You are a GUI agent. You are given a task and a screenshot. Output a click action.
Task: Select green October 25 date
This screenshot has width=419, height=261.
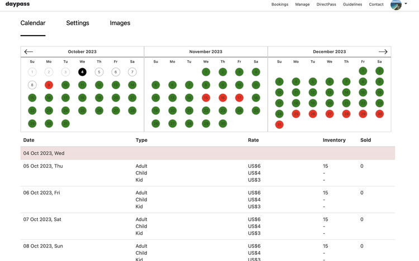click(x=82, y=110)
